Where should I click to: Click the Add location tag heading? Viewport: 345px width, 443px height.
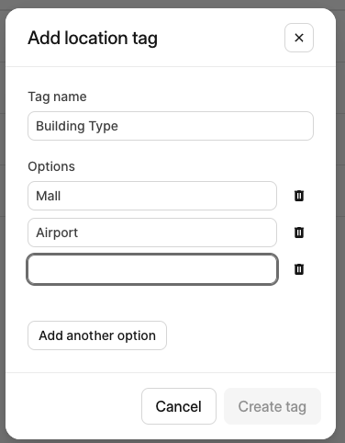coord(93,39)
